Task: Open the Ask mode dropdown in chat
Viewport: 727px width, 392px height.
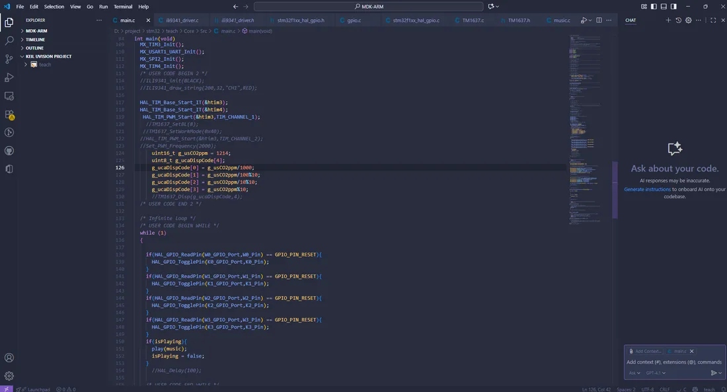Action: 634,373
